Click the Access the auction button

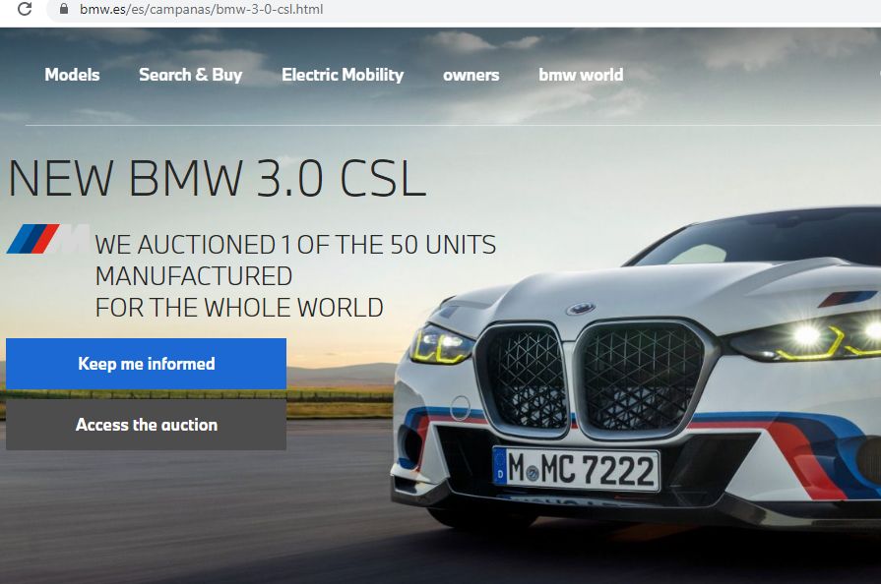click(146, 425)
